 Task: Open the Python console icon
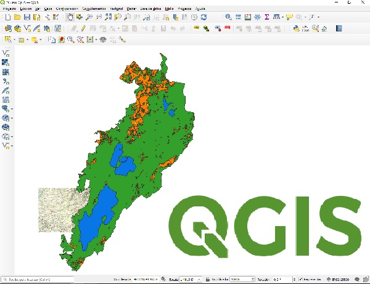296,28
